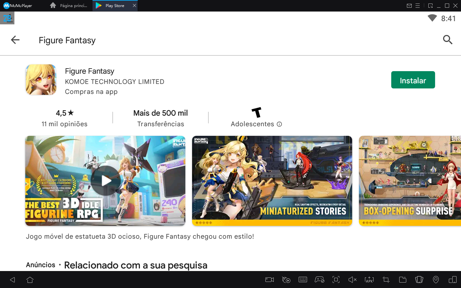Take a screenshot with the capture icon

click(x=336, y=280)
